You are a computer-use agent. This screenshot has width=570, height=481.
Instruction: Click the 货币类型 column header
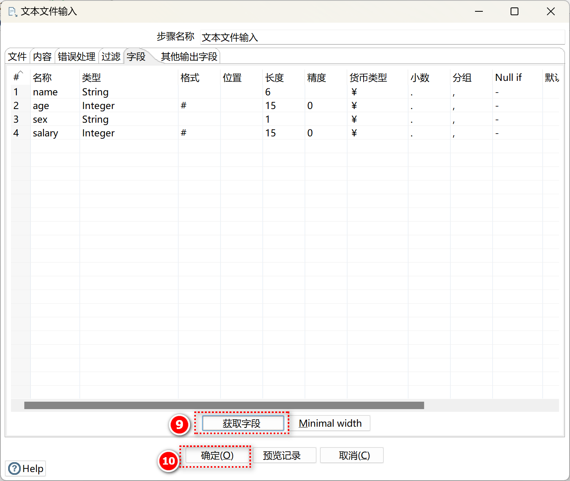click(378, 77)
